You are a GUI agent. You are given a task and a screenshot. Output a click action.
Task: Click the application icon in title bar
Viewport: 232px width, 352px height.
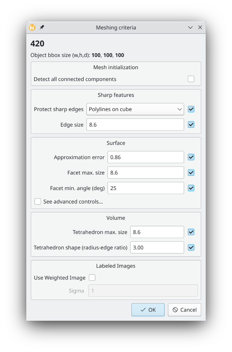click(x=32, y=27)
